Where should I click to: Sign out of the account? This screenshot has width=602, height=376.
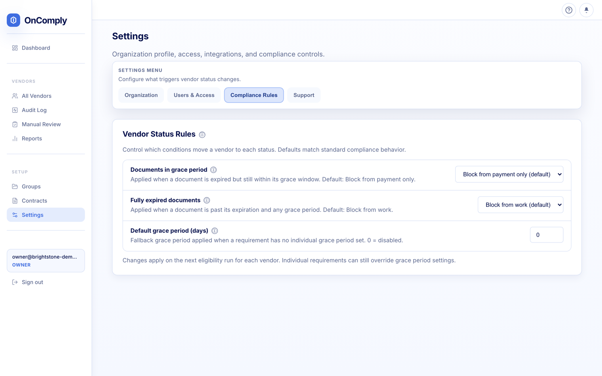tap(46, 282)
